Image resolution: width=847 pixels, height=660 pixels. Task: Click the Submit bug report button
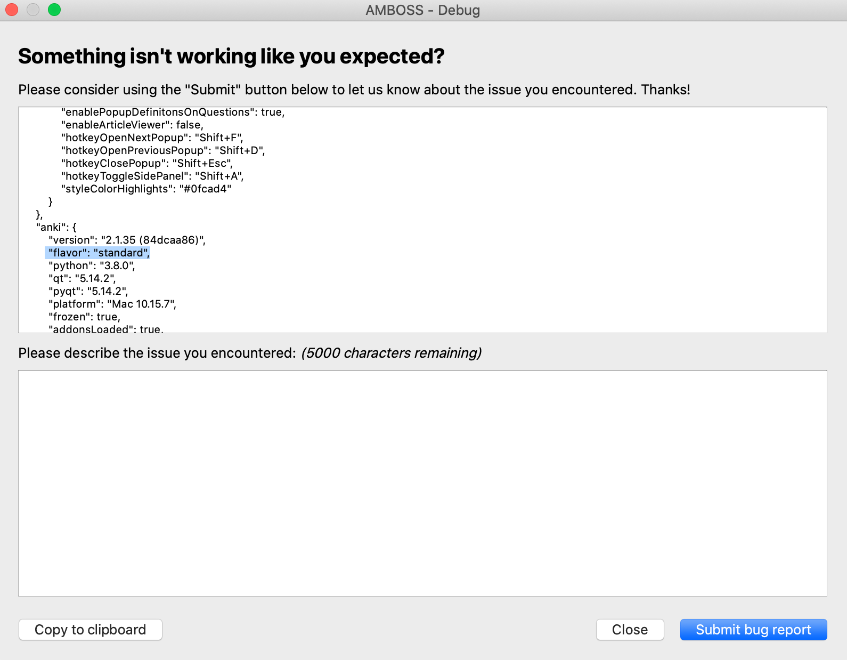coord(753,630)
